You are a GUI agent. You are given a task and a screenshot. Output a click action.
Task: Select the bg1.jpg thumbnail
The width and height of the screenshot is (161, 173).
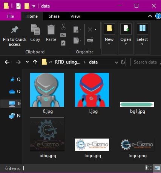pos(137,104)
